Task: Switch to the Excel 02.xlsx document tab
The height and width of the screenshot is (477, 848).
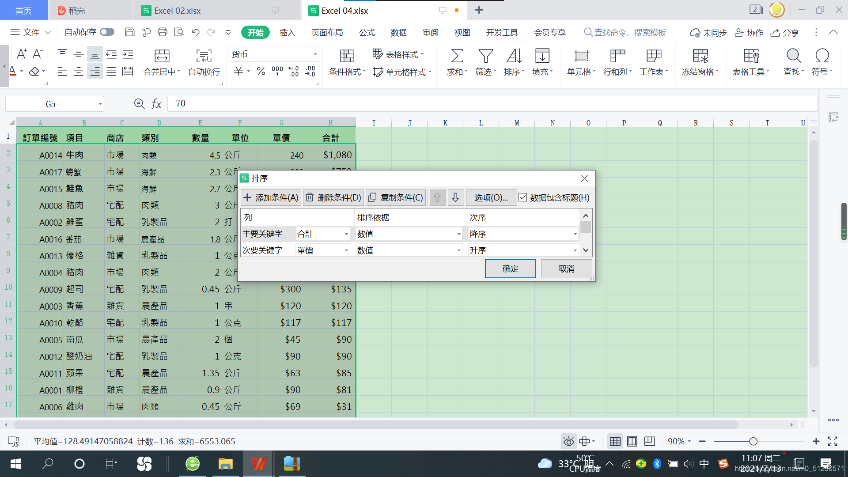Action: pyautogui.click(x=177, y=11)
